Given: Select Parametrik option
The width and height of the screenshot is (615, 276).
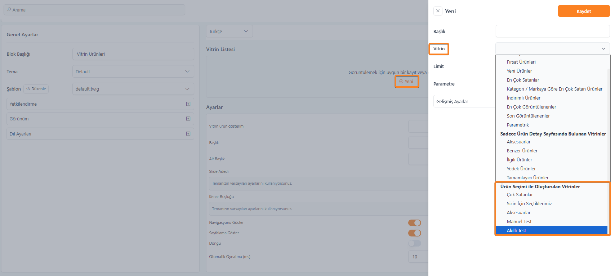Looking at the screenshot, I should pos(518,125).
